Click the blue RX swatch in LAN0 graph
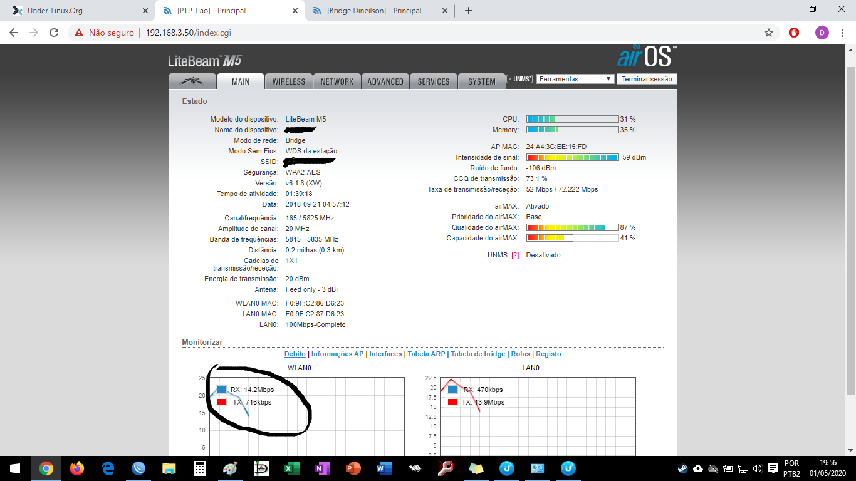Image resolution: width=856 pixels, height=481 pixels. tap(452, 390)
